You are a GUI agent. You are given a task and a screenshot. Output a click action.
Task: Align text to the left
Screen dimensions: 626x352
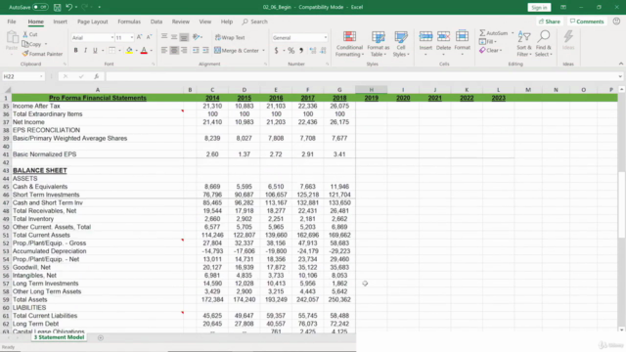coord(164,50)
